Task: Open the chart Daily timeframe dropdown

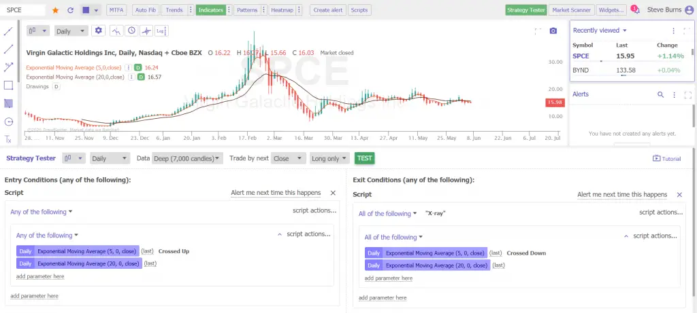Action: coord(71,31)
